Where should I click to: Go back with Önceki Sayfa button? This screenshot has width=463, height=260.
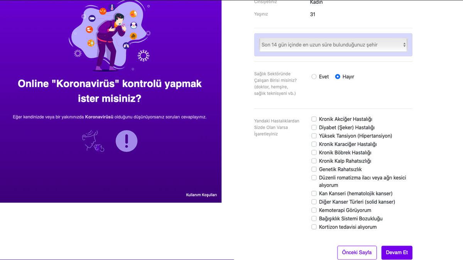coord(357,252)
